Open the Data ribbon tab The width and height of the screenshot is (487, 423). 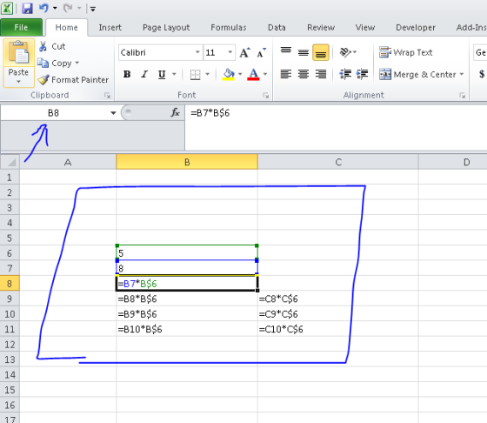tap(277, 27)
